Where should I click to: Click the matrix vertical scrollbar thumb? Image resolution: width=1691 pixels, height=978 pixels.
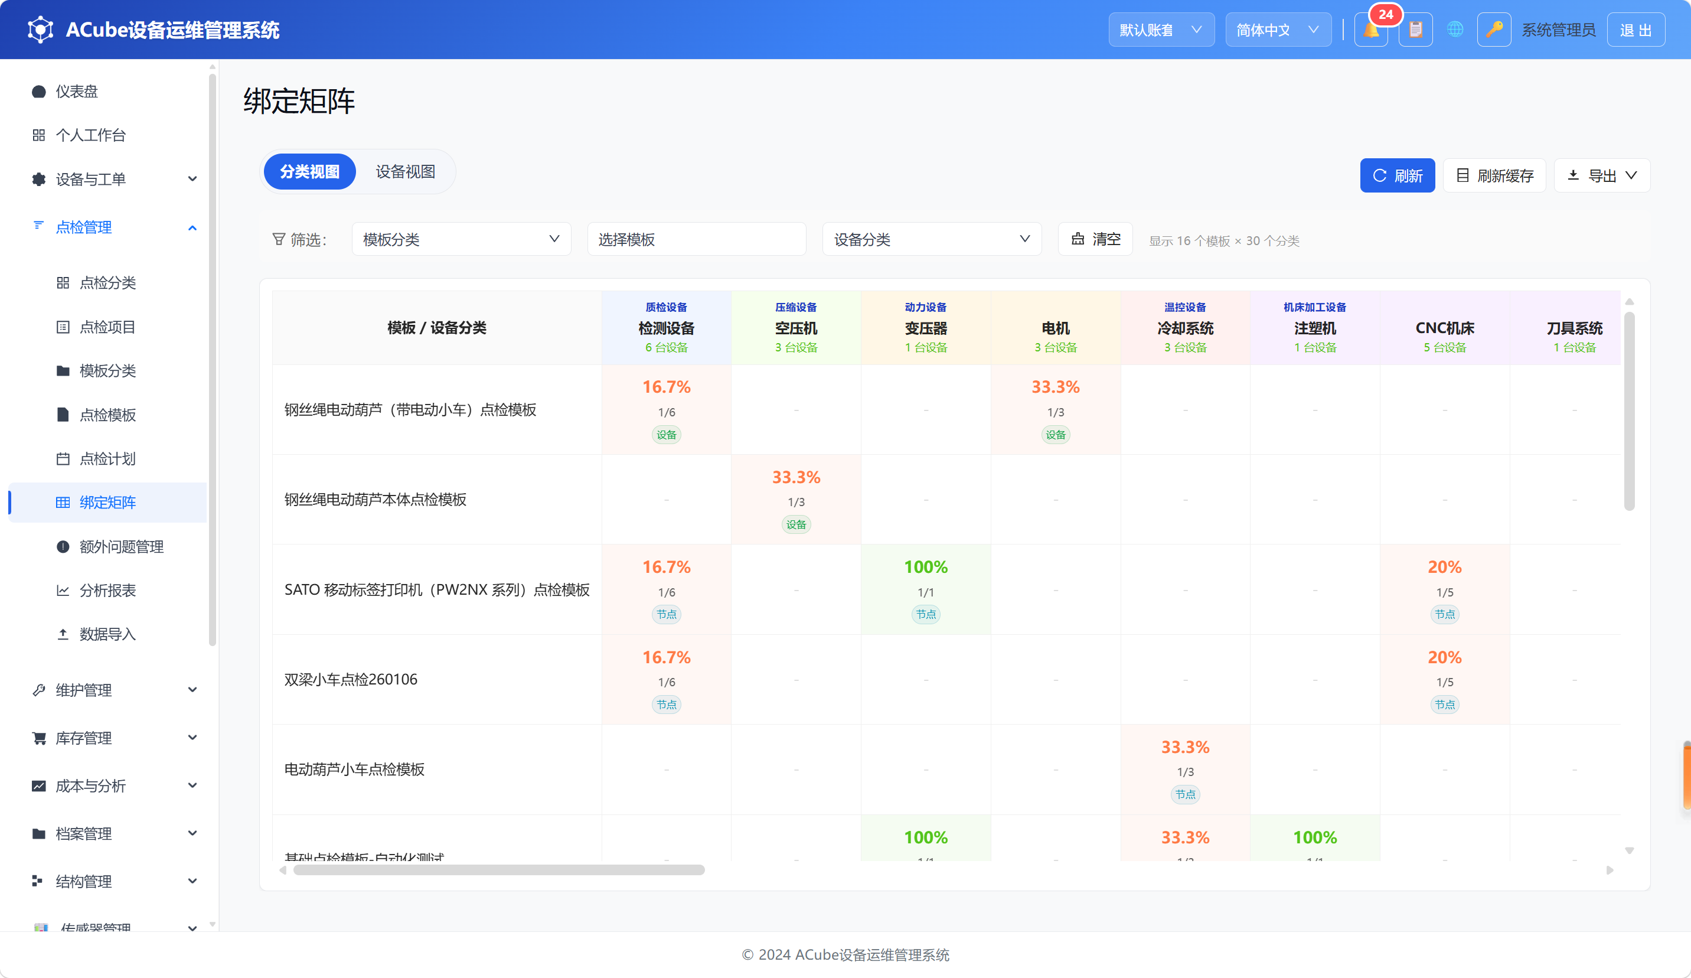pyautogui.click(x=1628, y=411)
